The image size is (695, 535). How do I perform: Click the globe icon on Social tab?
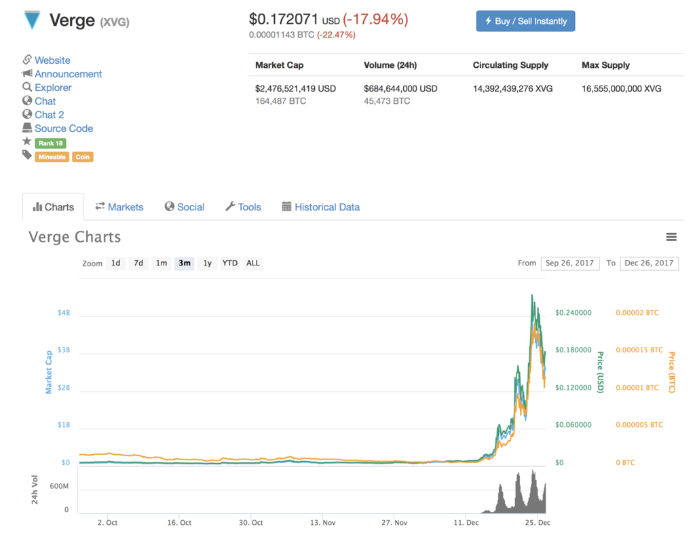(x=169, y=206)
